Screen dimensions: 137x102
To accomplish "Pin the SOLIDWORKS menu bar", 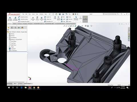I will [49, 14].
